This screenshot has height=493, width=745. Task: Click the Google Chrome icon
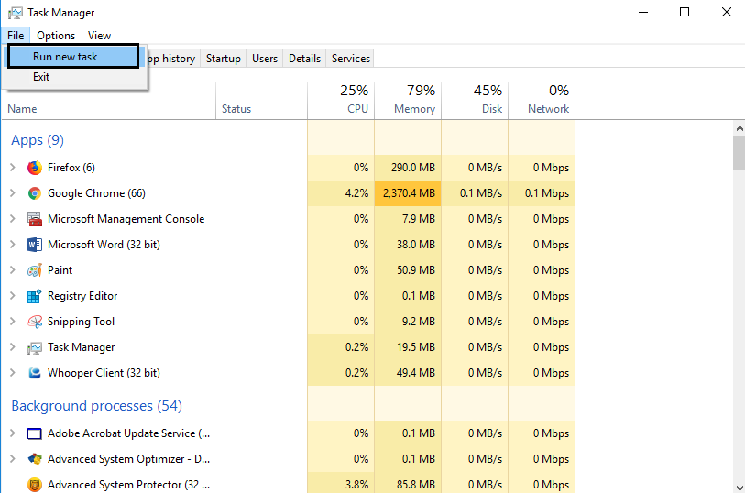pos(35,193)
